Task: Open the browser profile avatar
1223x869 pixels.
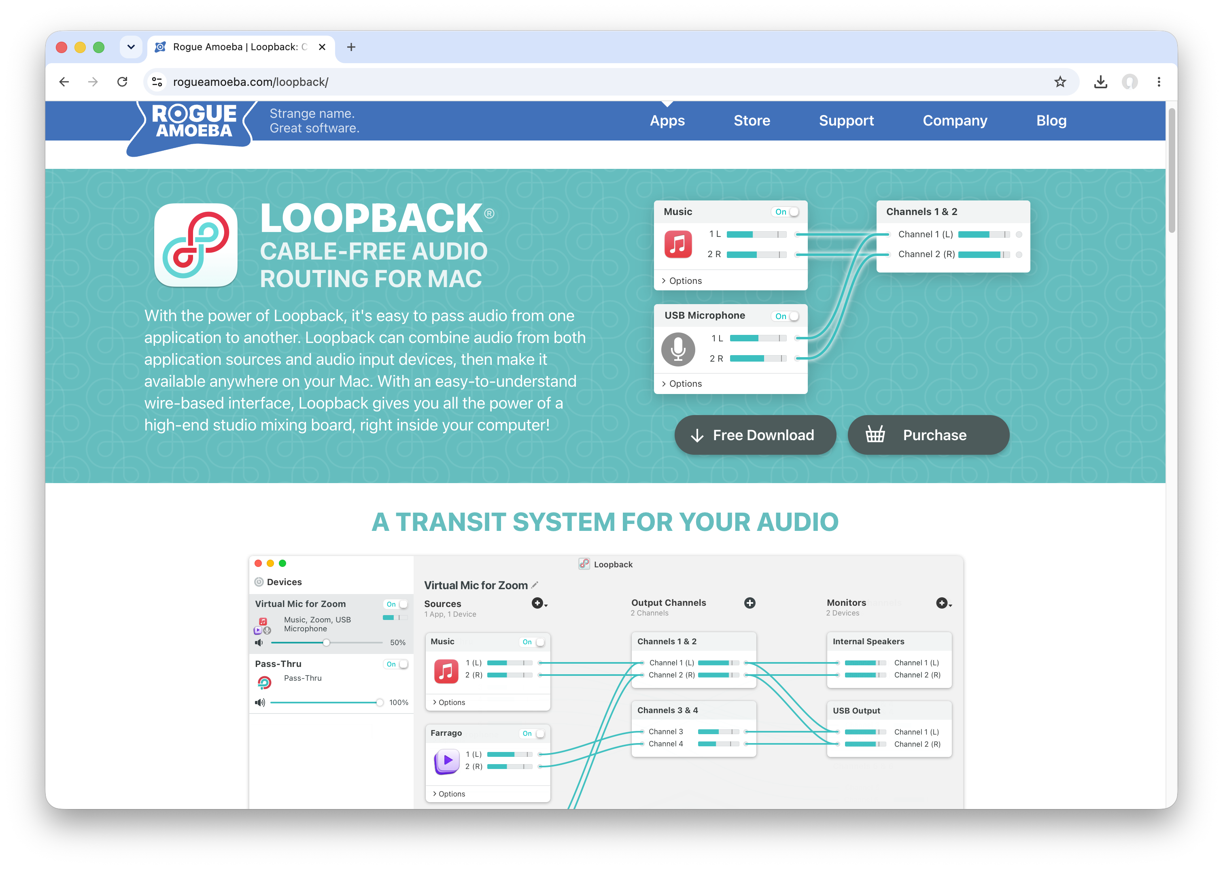Action: (x=1130, y=82)
